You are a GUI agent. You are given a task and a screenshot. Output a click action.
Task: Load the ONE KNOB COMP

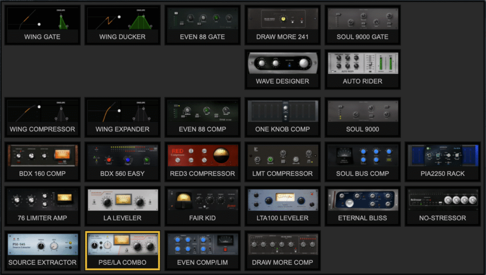pos(282,118)
